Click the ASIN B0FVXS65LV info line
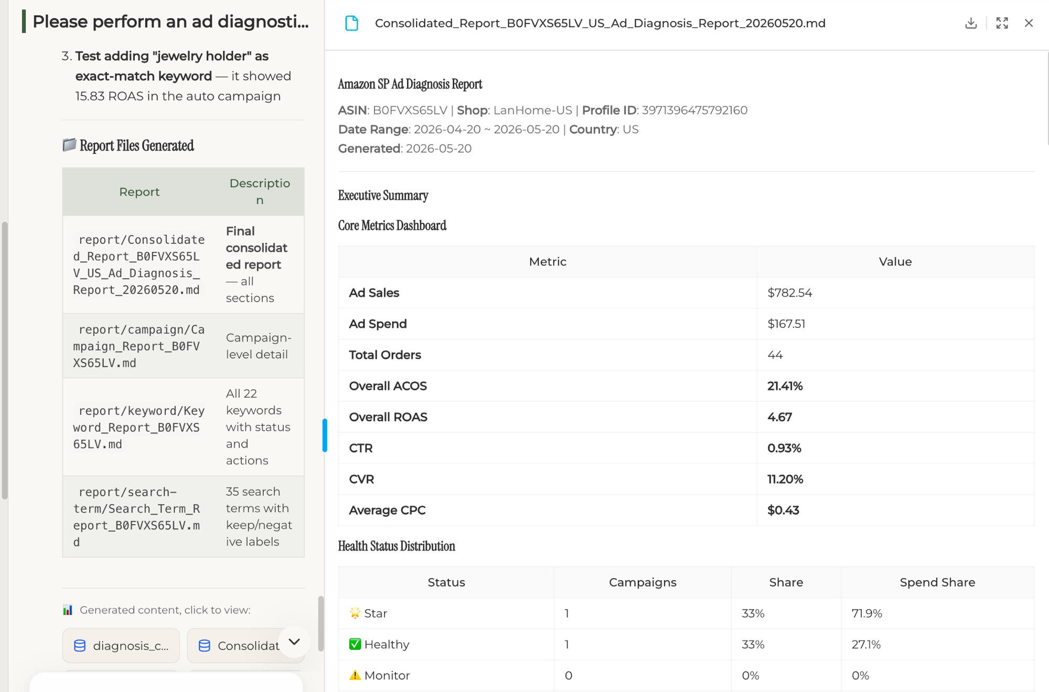 pos(542,110)
